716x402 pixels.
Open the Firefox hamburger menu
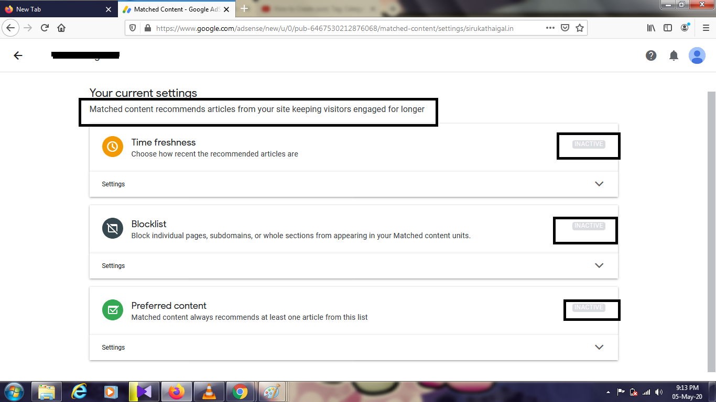tap(706, 28)
